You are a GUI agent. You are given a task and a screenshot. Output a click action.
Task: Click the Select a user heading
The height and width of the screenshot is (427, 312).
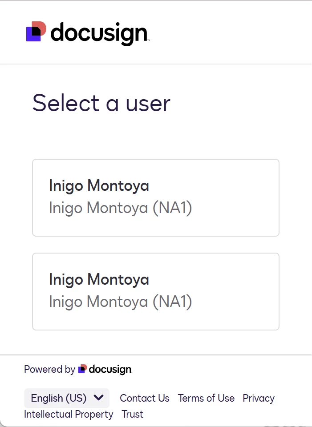click(x=101, y=103)
